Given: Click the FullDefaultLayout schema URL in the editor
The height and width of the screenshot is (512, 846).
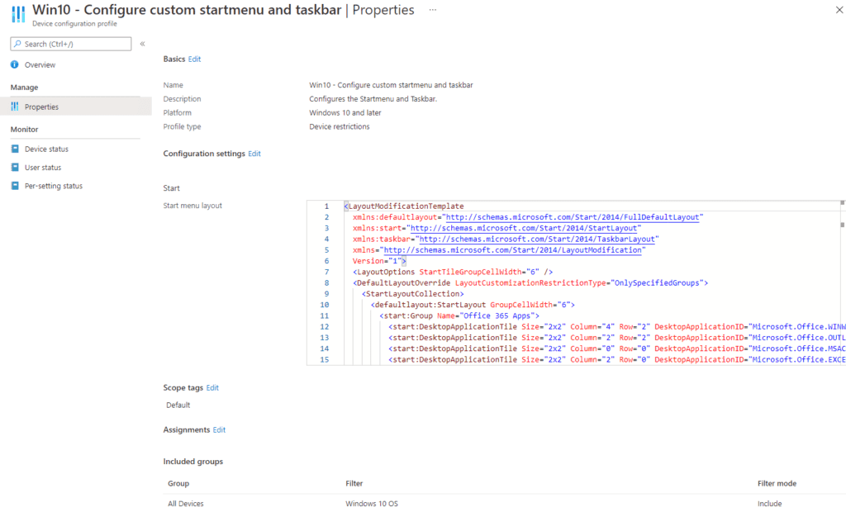Looking at the screenshot, I should point(572,217).
